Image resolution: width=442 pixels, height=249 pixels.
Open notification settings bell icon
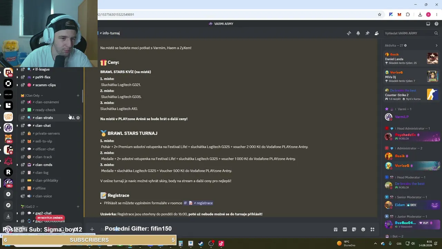click(358, 33)
